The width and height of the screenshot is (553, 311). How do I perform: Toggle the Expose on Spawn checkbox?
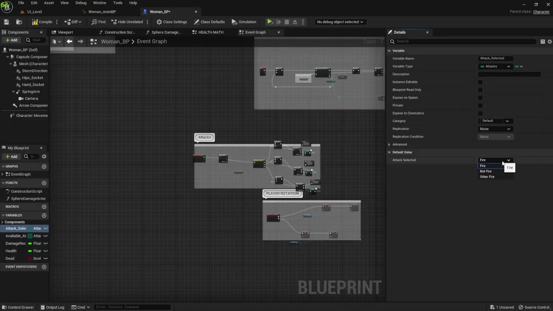coord(480,98)
